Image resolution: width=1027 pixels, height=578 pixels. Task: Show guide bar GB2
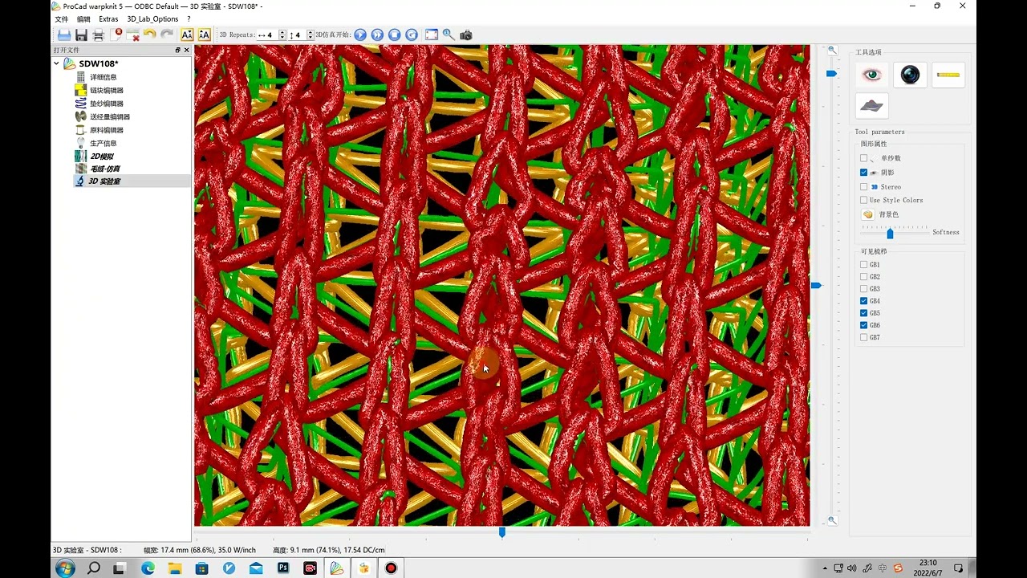(863, 276)
